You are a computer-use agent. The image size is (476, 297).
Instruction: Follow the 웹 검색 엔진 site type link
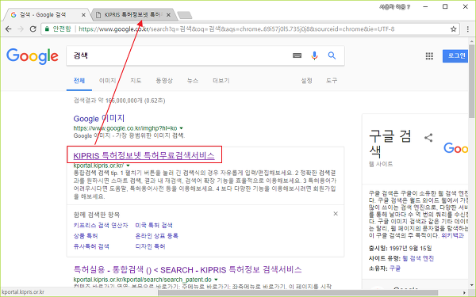pyautogui.click(x=418, y=258)
